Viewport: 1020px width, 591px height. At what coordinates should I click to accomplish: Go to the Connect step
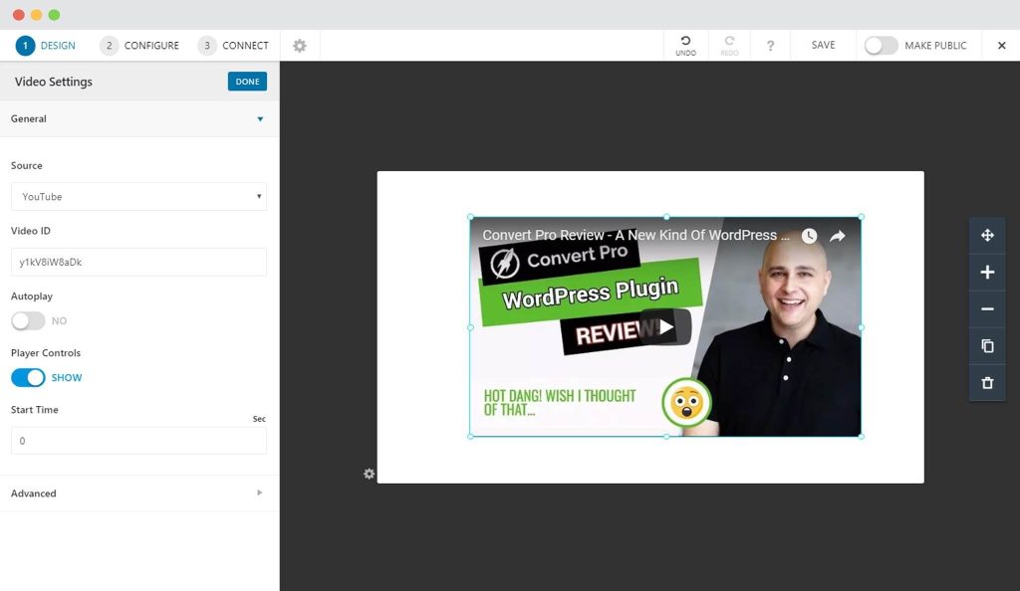pyautogui.click(x=233, y=46)
